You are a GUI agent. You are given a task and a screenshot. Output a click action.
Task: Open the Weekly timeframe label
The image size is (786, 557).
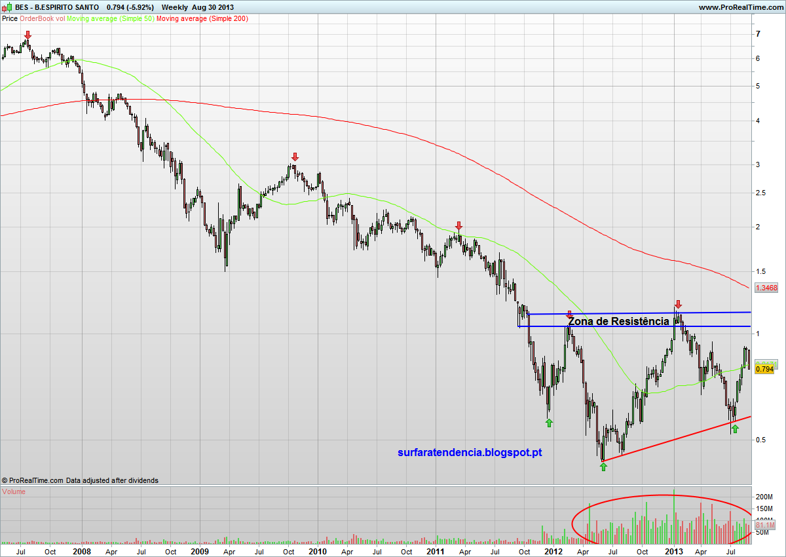coord(174,7)
